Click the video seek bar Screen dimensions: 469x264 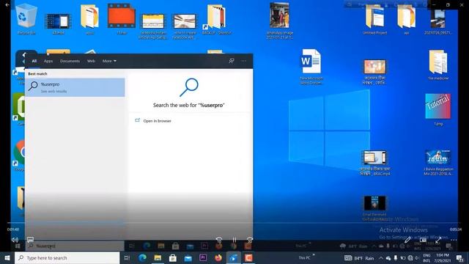pyautogui.click(x=234, y=223)
